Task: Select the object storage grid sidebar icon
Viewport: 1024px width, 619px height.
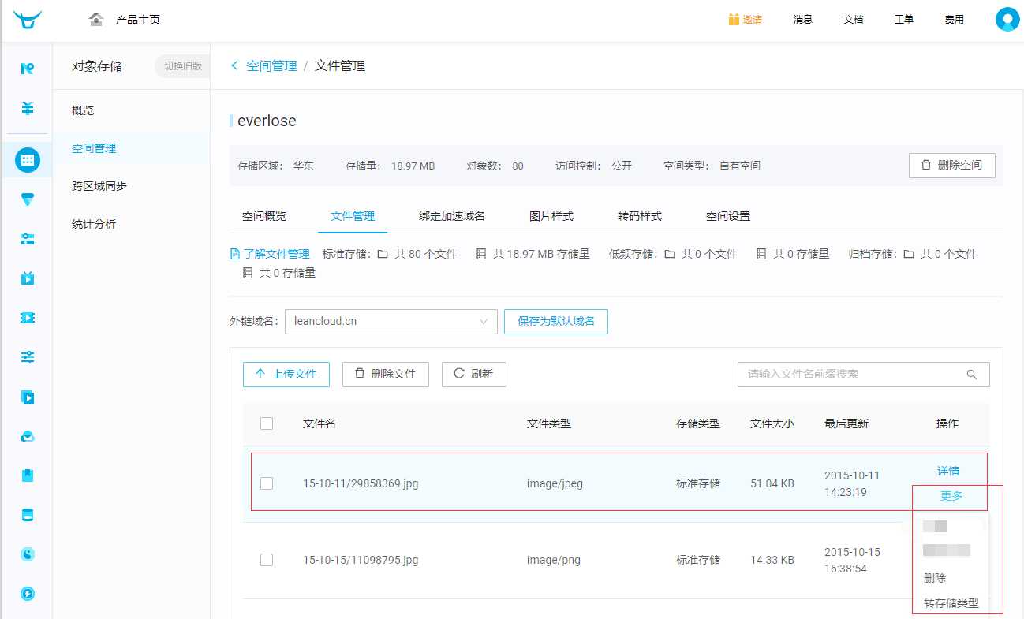Action: coord(28,160)
